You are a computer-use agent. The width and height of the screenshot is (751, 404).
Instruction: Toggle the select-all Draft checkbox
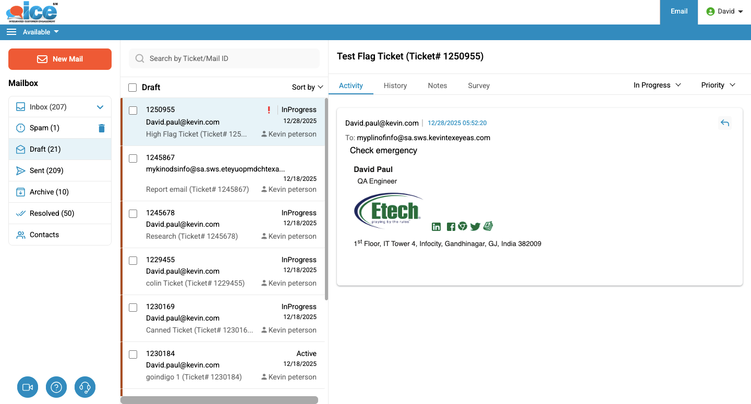[132, 88]
